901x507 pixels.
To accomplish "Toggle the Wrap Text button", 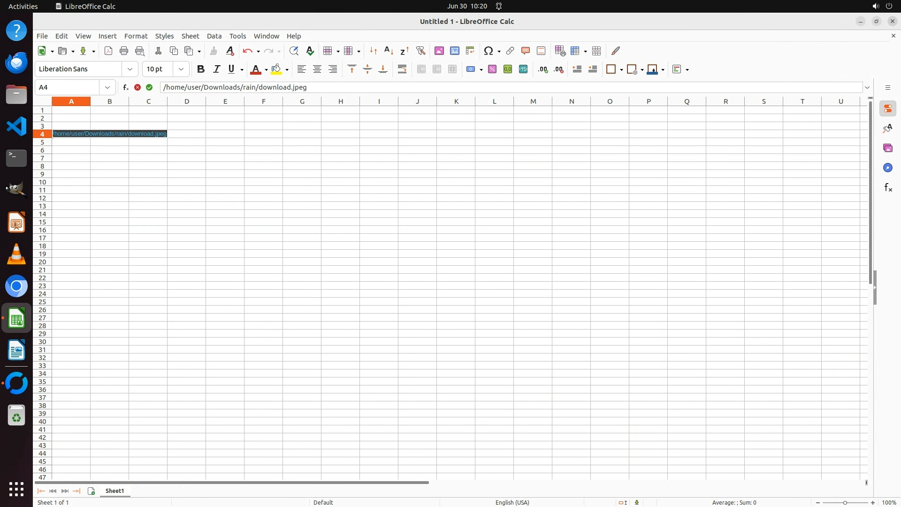I will 402,69.
